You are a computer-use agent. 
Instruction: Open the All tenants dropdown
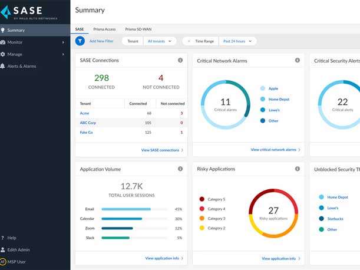[x=160, y=41]
